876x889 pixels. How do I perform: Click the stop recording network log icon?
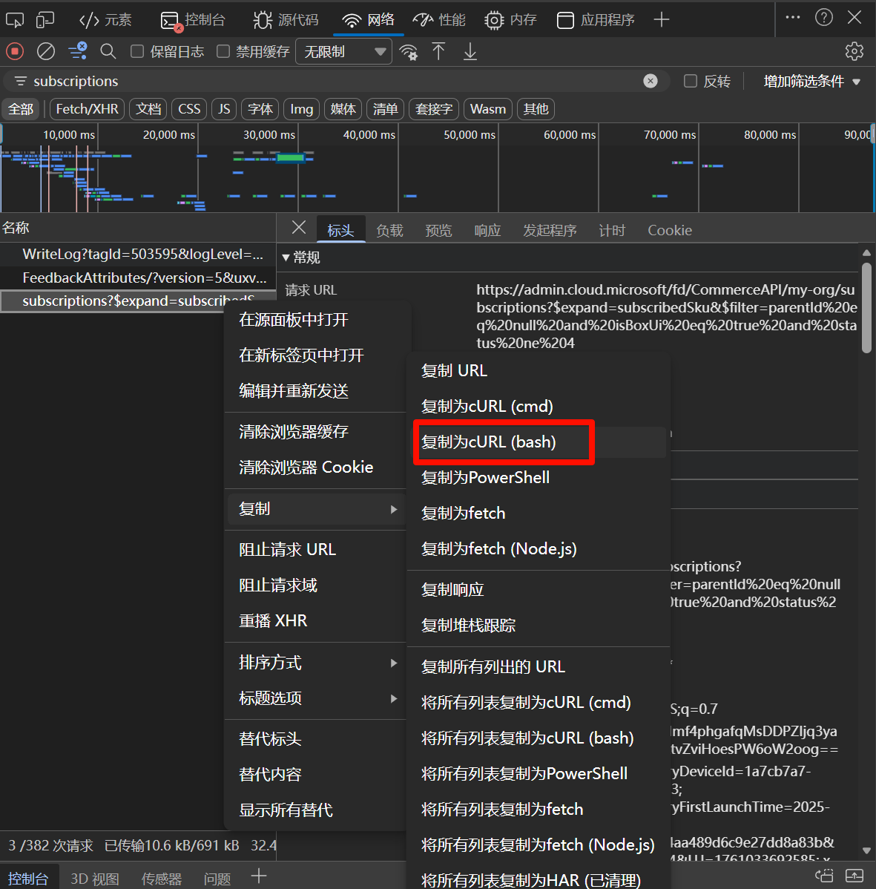15,51
